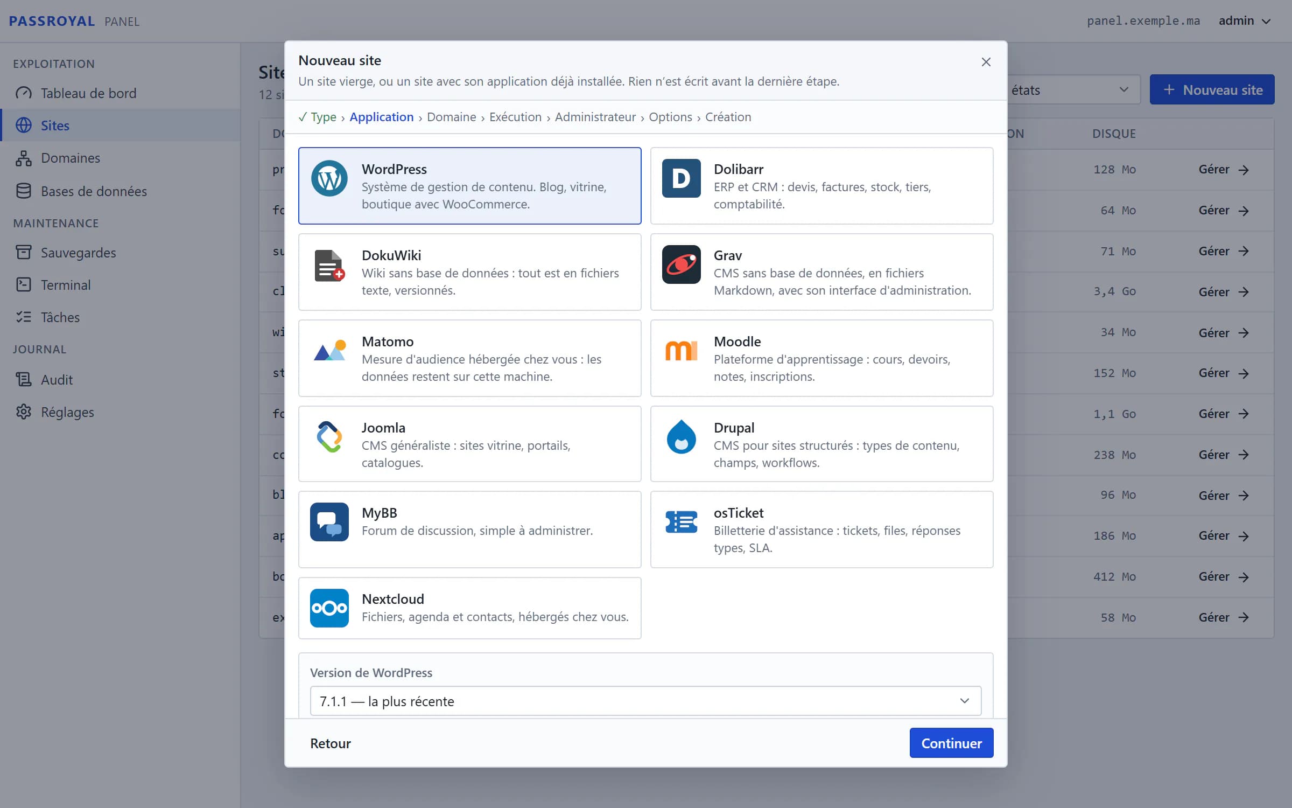
Task: Select the Application wizard step
Action: [x=381, y=117]
